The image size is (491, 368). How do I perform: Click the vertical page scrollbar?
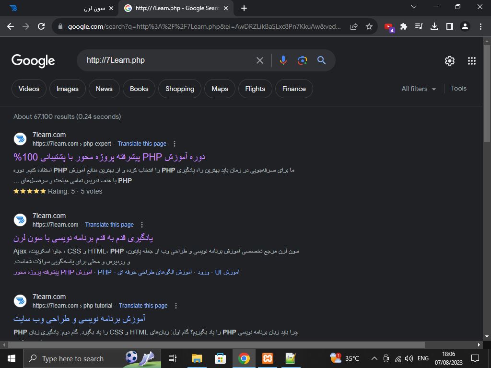[487, 93]
